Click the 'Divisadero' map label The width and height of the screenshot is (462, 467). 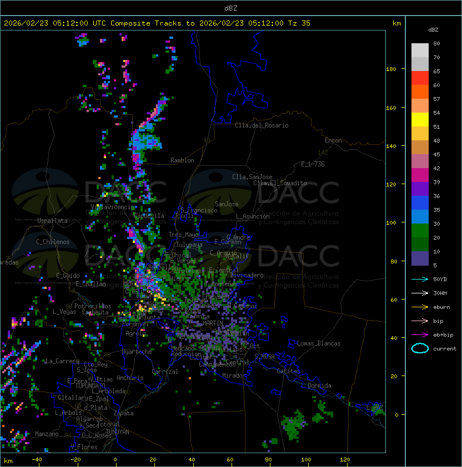coord(247,275)
